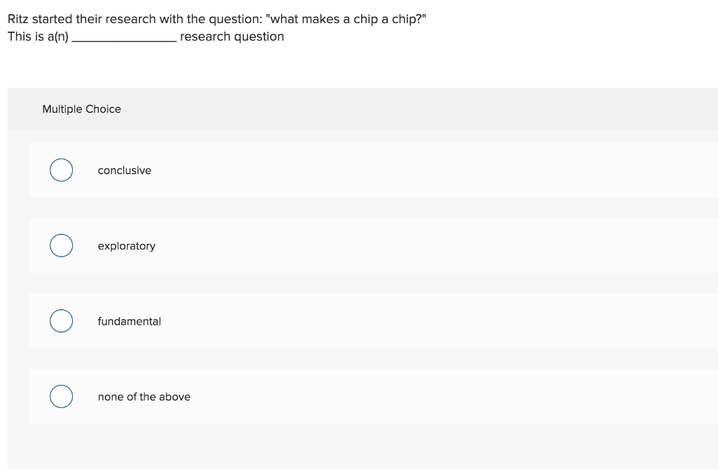Click the word "Ritz" in the question
This screenshot has width=718, height=476.
[15, 19]
